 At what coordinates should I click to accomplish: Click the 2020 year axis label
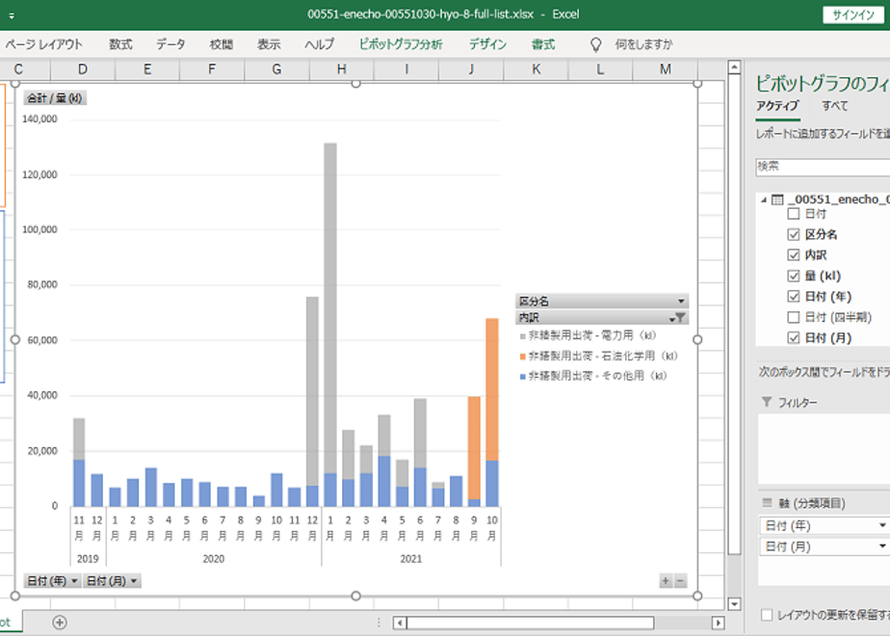tap(214, 559)
